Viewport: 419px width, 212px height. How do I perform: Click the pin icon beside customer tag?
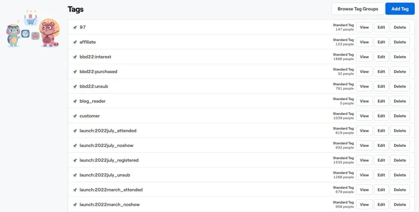point(75,116)
